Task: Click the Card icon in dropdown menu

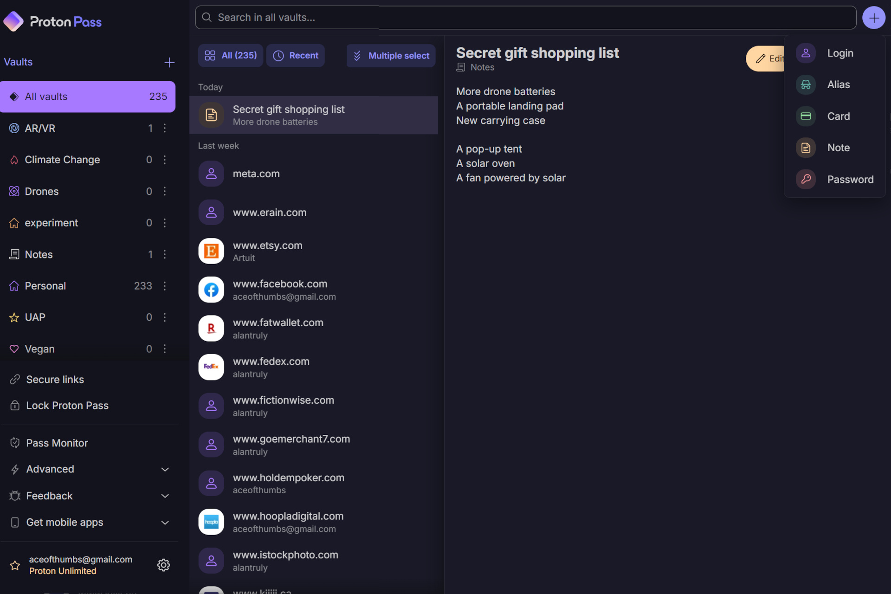Action: tap(806, 116)
